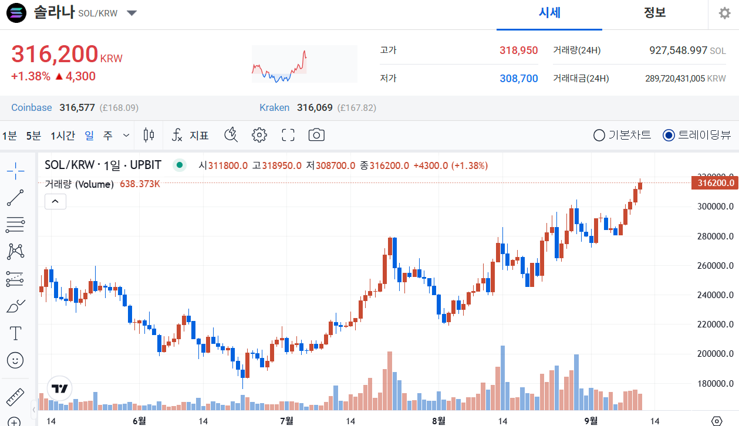
Task: Toggle fullscreen chart mode
Action: [288, 136]
